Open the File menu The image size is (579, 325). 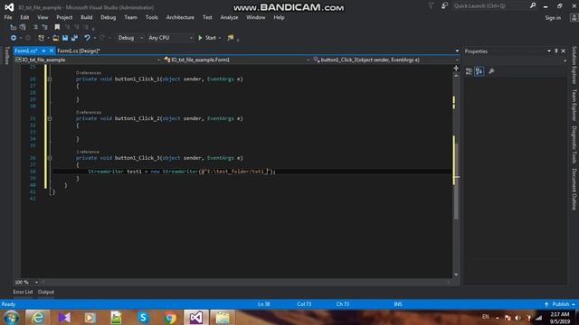(8, 17)
